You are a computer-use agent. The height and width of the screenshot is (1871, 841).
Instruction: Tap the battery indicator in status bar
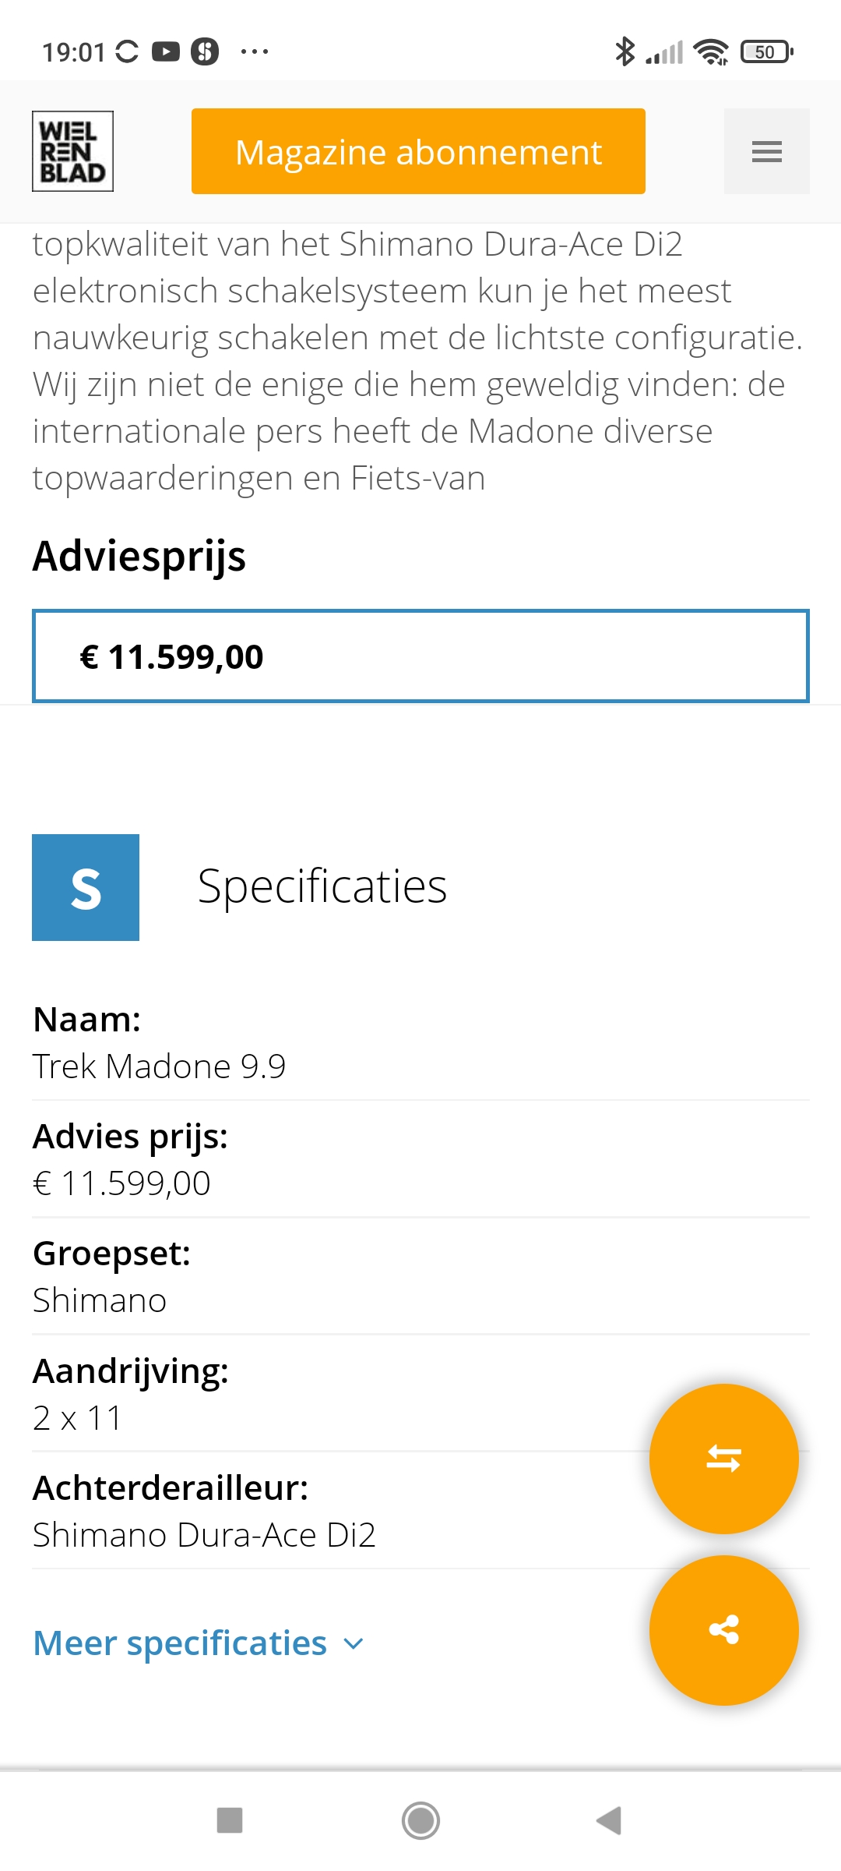pos(767,51)
